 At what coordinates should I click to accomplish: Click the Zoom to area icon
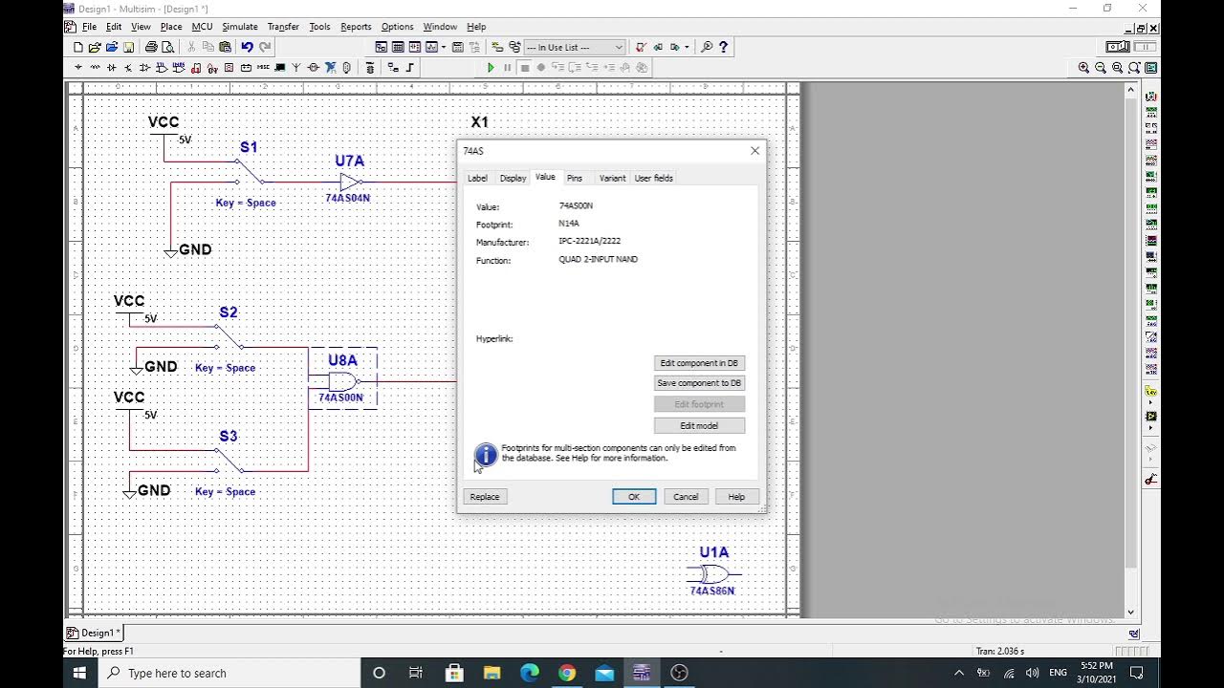click(x=1117, y=68)
